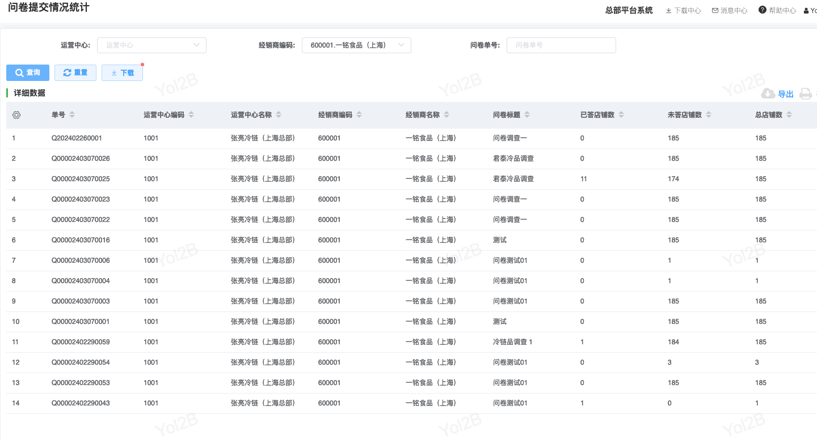Sort by 总店铺数 column sort arrows
The height and width of the screenshot is (440, 817).
click(x=789, y=115)
